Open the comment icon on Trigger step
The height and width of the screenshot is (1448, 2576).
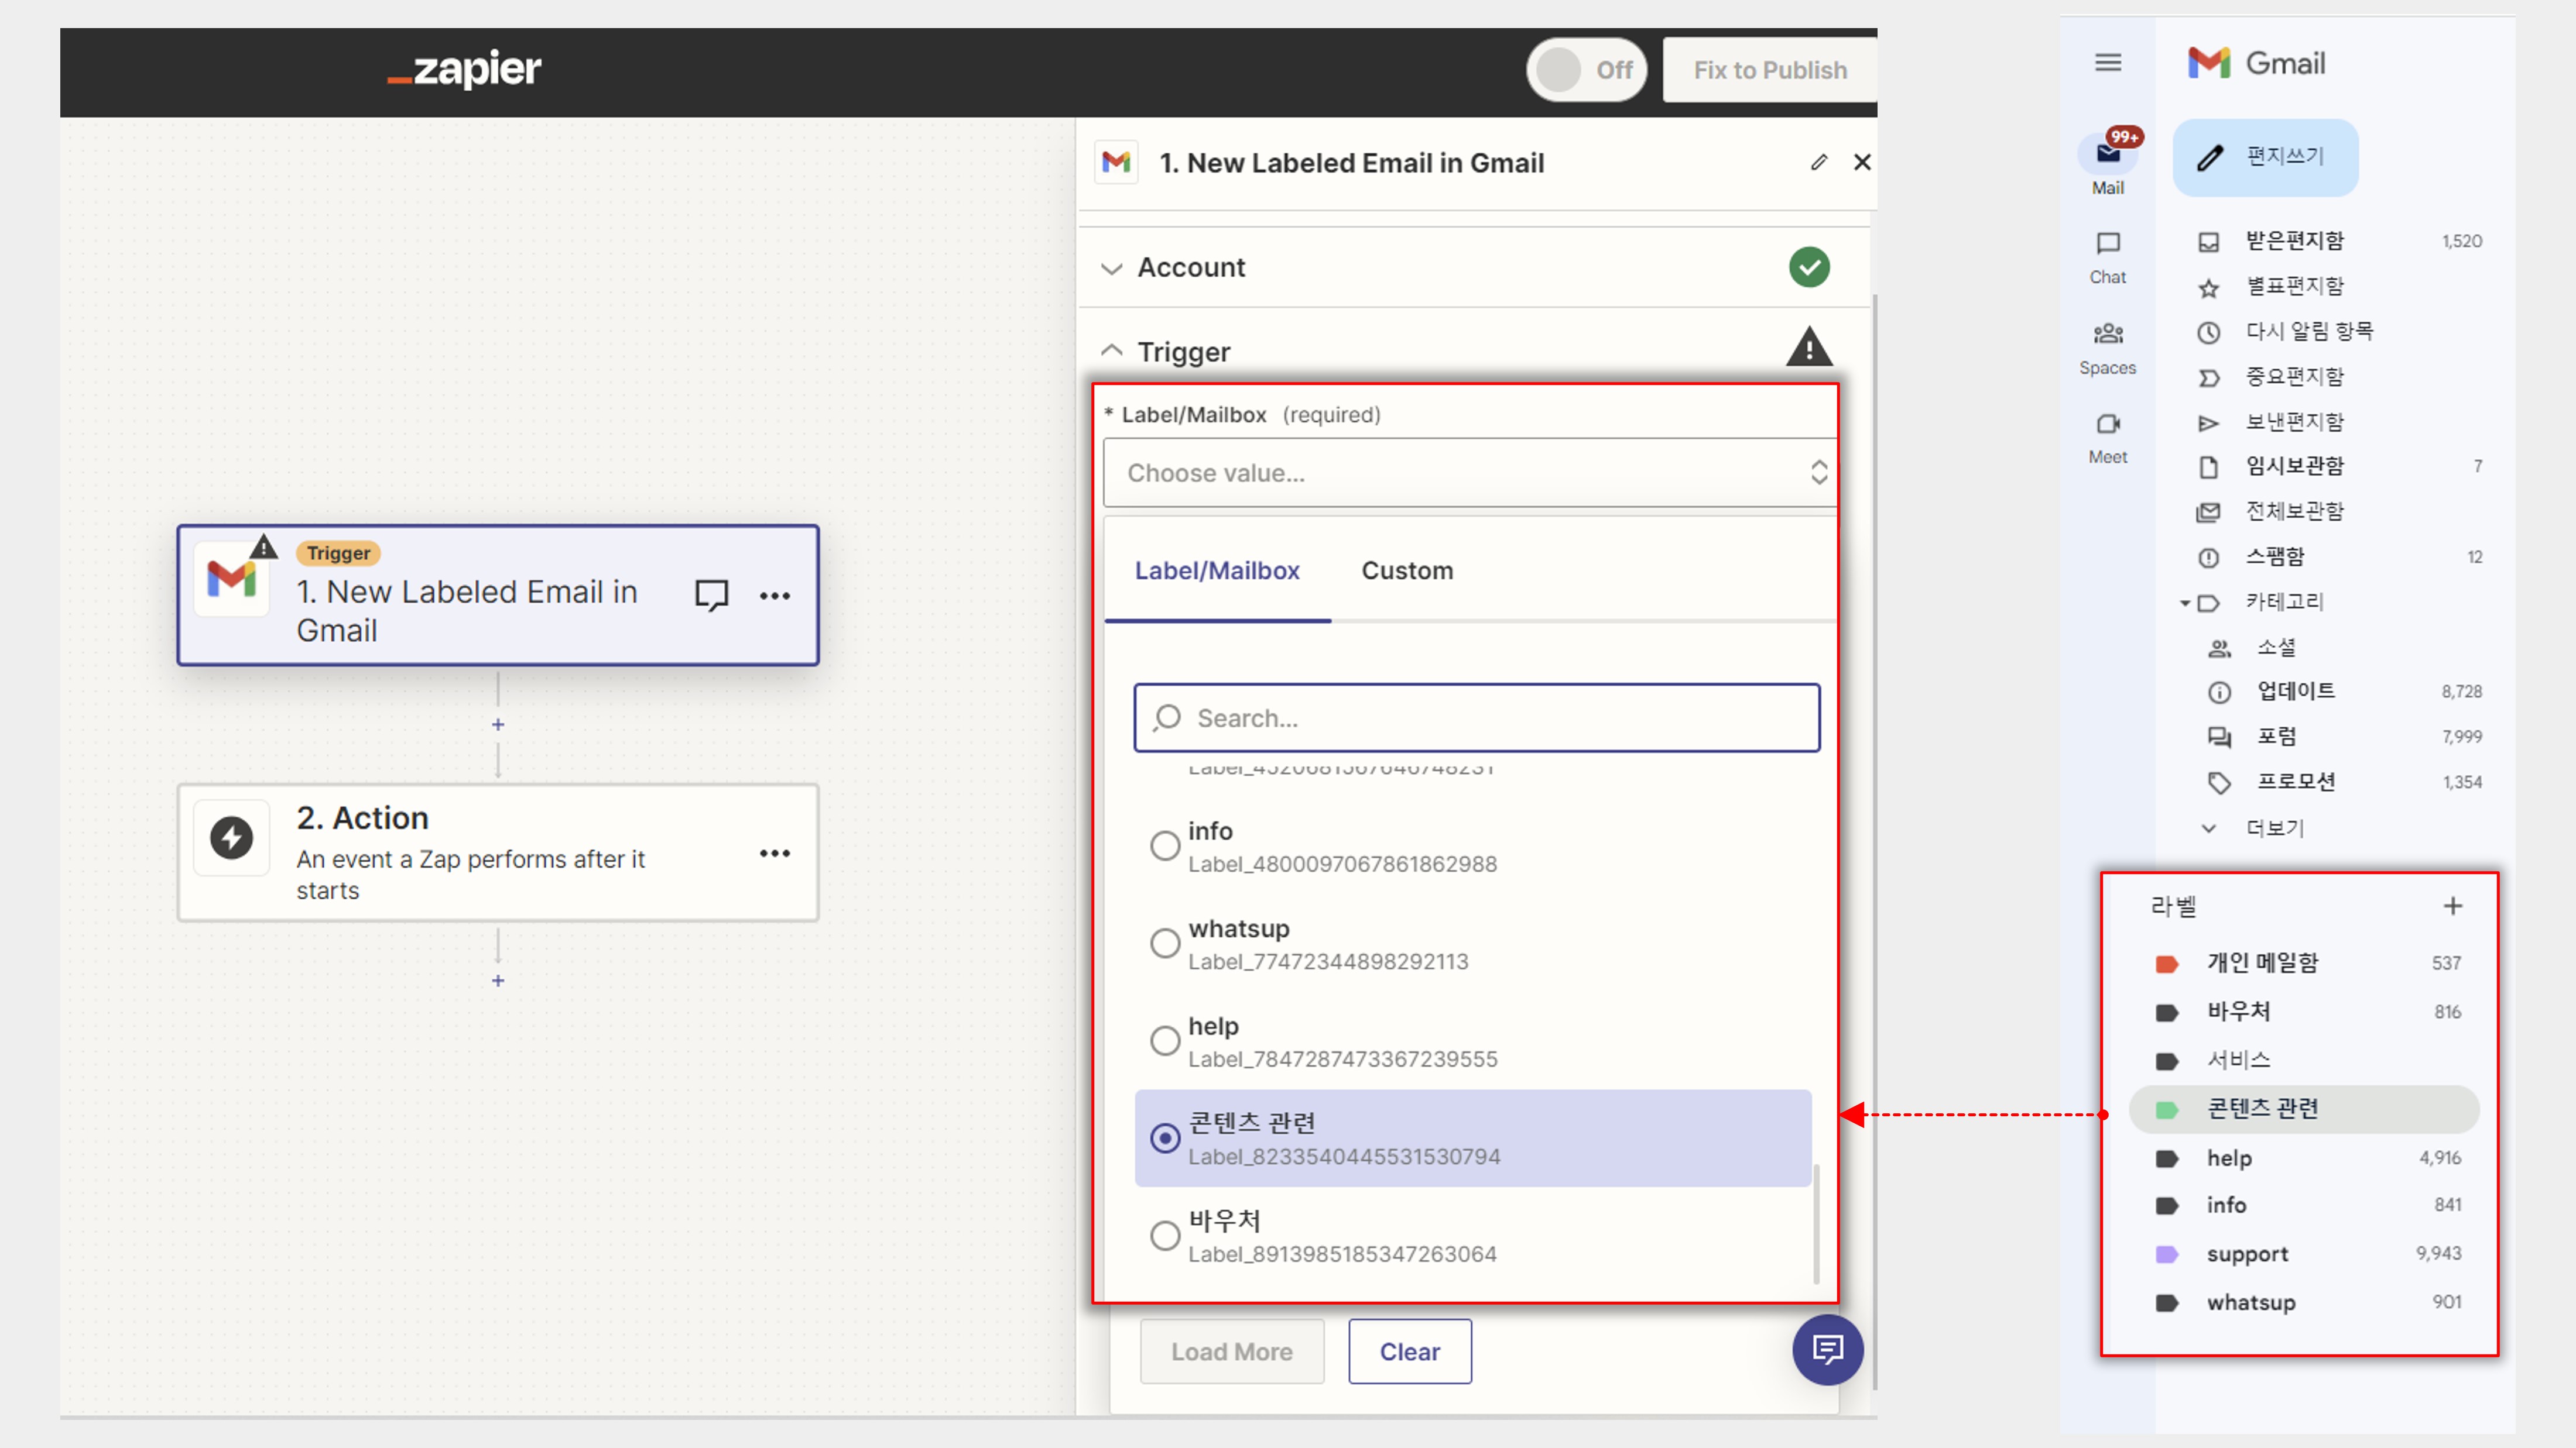[x=711, y=594]
